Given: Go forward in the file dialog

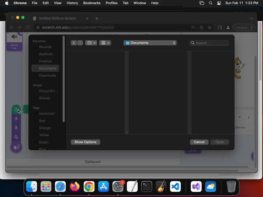Looking at the screenshot, I should point(80,43).
